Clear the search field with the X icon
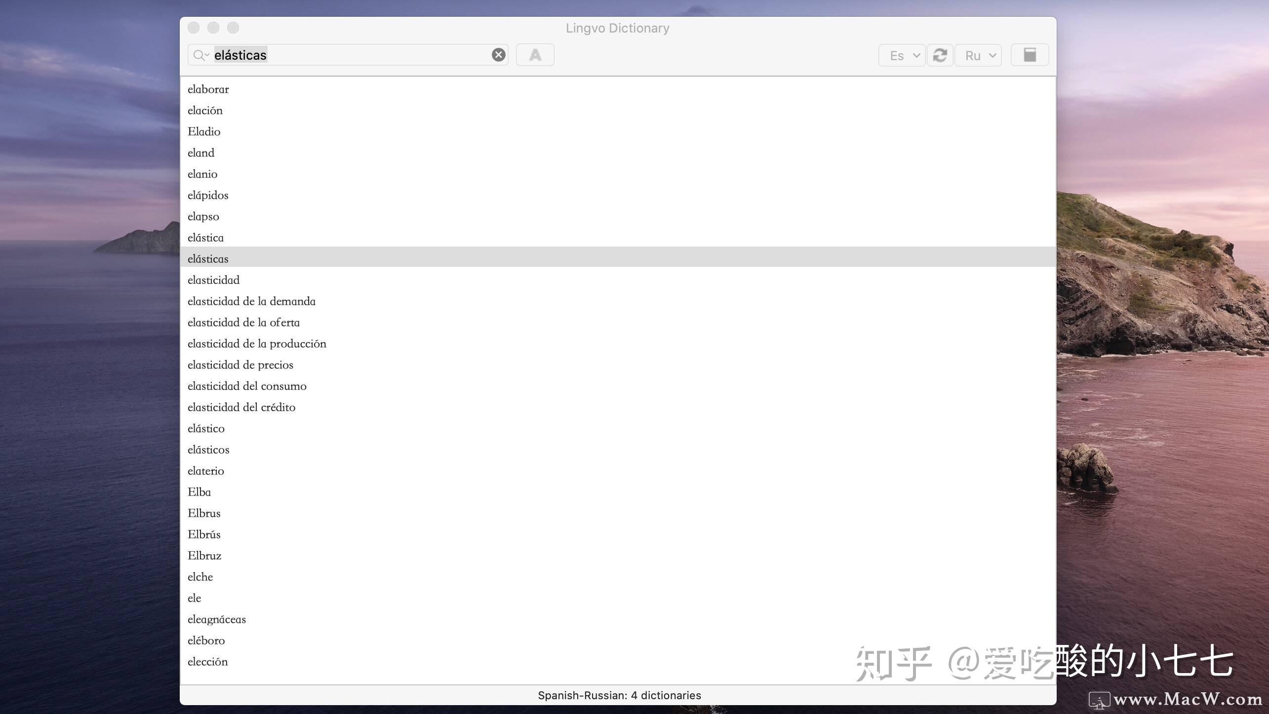This screenshot has width=1269, height=714. click(x=498, y=55)
